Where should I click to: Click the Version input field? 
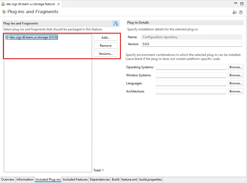192,44
